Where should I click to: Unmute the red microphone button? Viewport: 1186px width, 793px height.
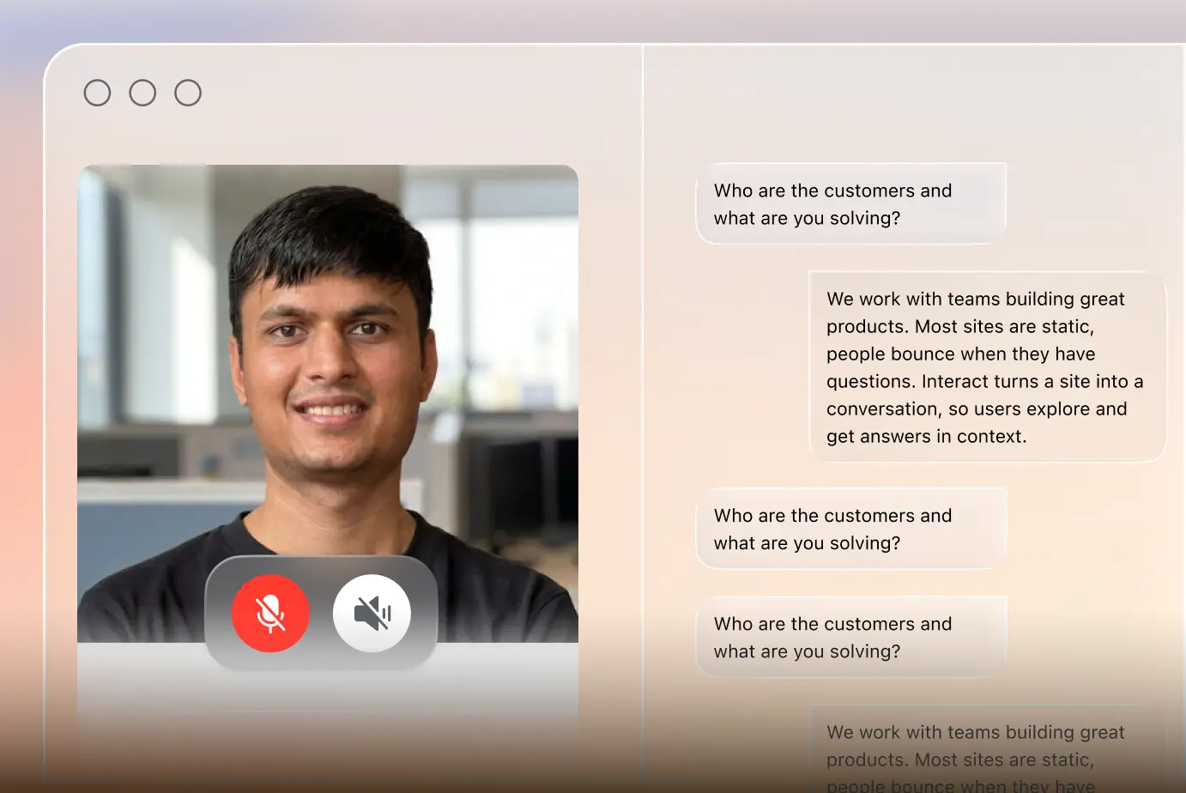pyautogui.click(x=270, y=613)
